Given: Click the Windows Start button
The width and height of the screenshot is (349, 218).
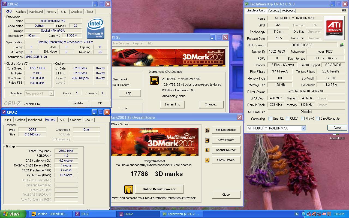Looking at the screenshot, I should click(13, 214).
